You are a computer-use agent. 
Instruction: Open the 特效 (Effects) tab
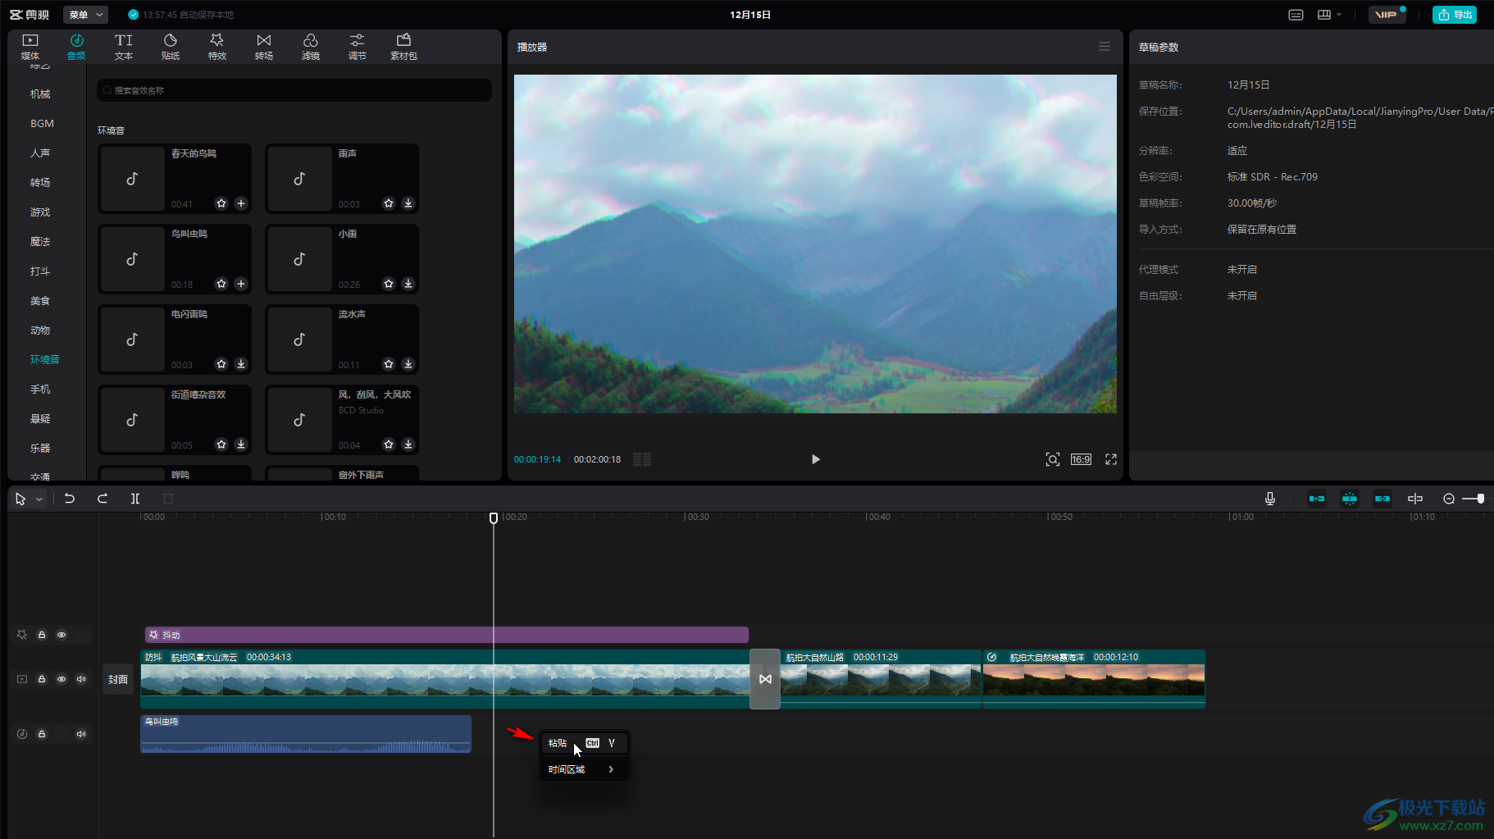tap(217, 47)
